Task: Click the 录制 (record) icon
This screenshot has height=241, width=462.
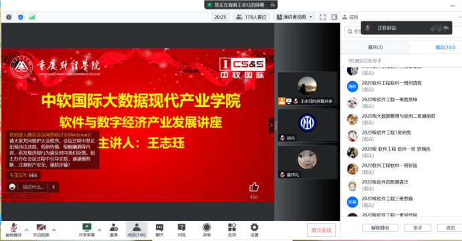Action: [x=207, y=228]
